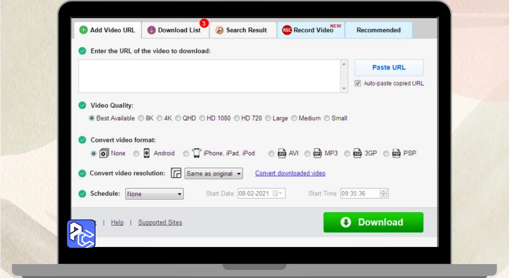Switch to the Download List tab
509x278 pixels.
(175, 30)
